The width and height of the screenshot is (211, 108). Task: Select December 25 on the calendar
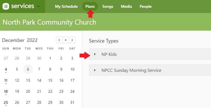(x=6, y=102)
